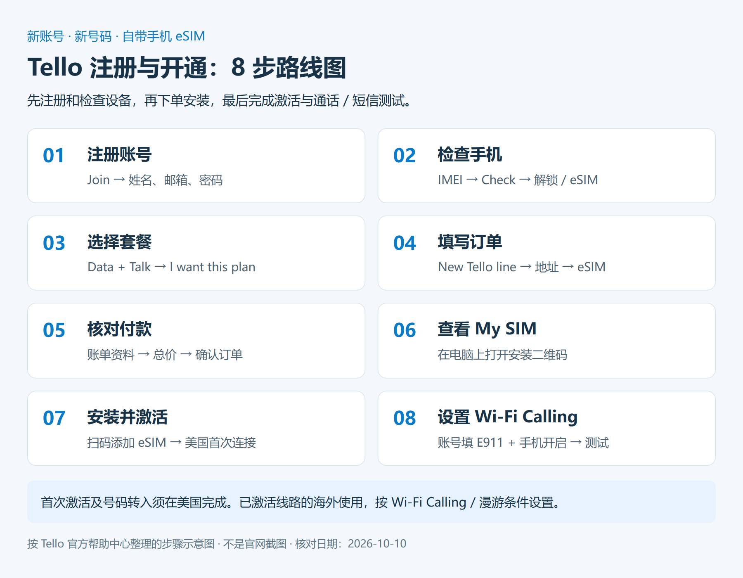Click the heading "填写订单"
The image size is (743, 578).
pyautogui.click(x=470, y=242)
